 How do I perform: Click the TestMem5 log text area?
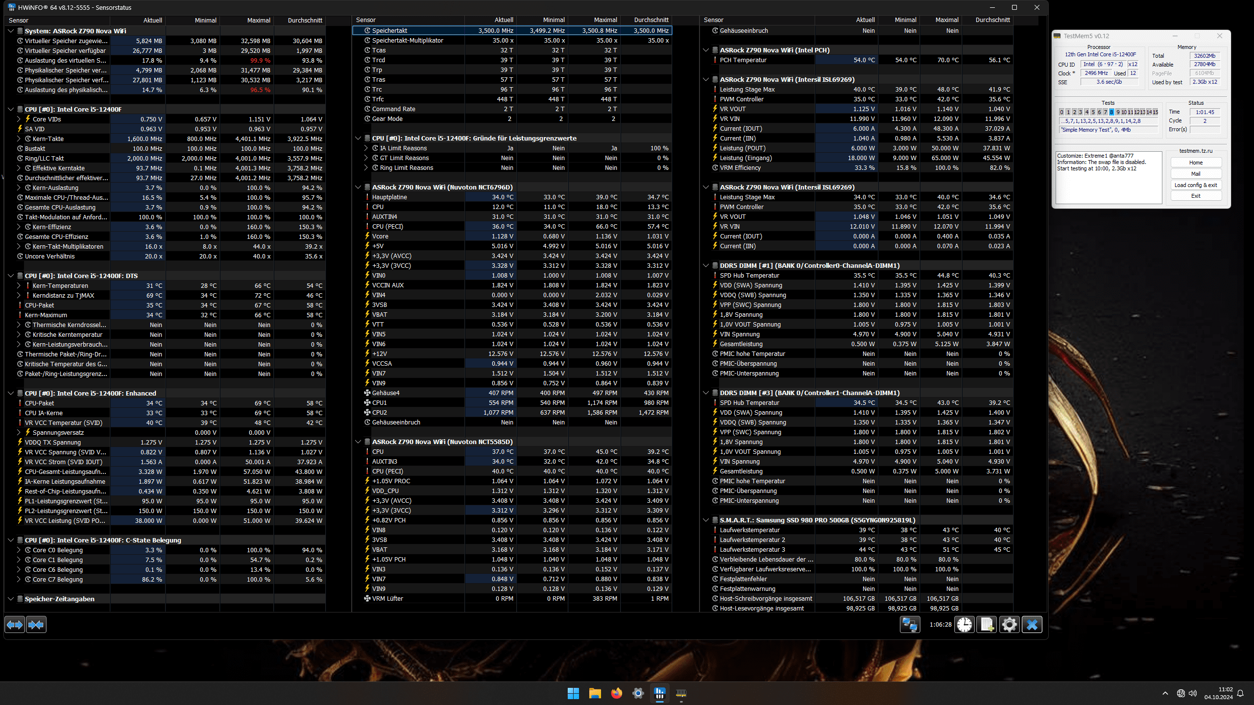(1109, 177)
